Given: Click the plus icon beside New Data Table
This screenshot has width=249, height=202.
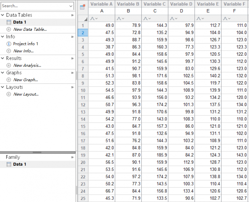Looking at the screenshot, I should click(9, 29).
